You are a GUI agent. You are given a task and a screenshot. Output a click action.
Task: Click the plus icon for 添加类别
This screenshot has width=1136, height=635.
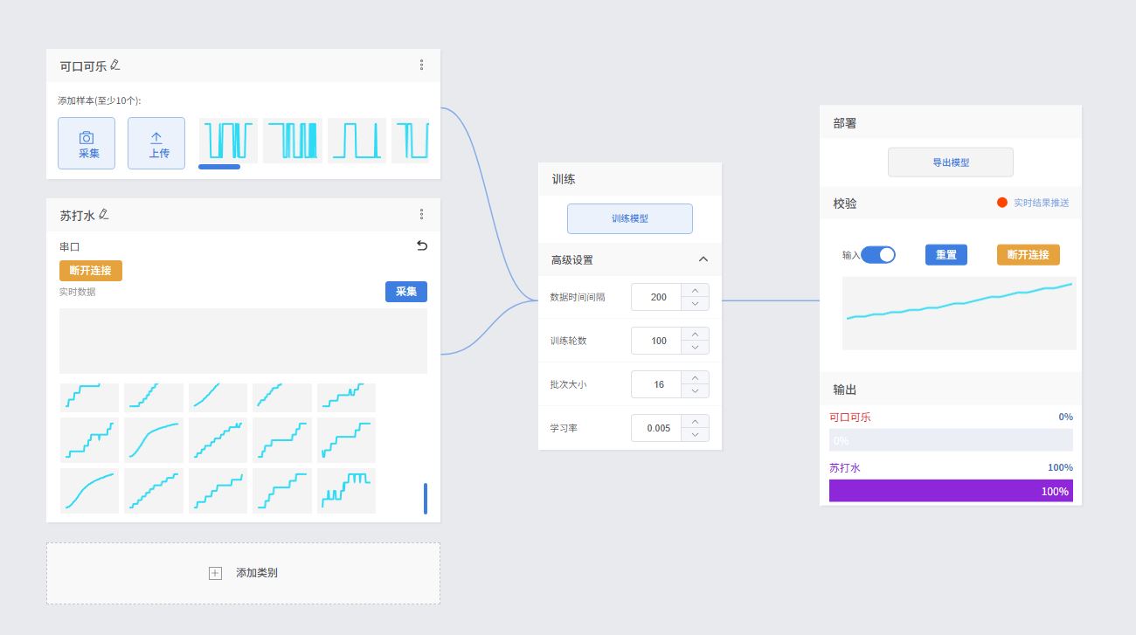point(215,573)
